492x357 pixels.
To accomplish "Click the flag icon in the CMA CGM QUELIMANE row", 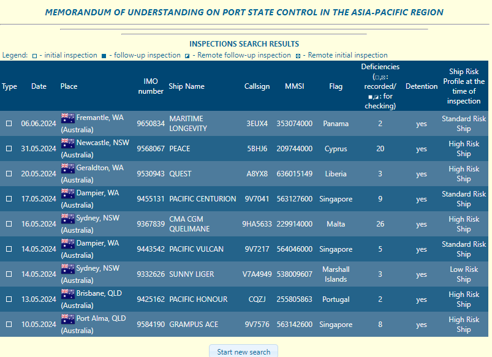I will (x=68, y=219).
